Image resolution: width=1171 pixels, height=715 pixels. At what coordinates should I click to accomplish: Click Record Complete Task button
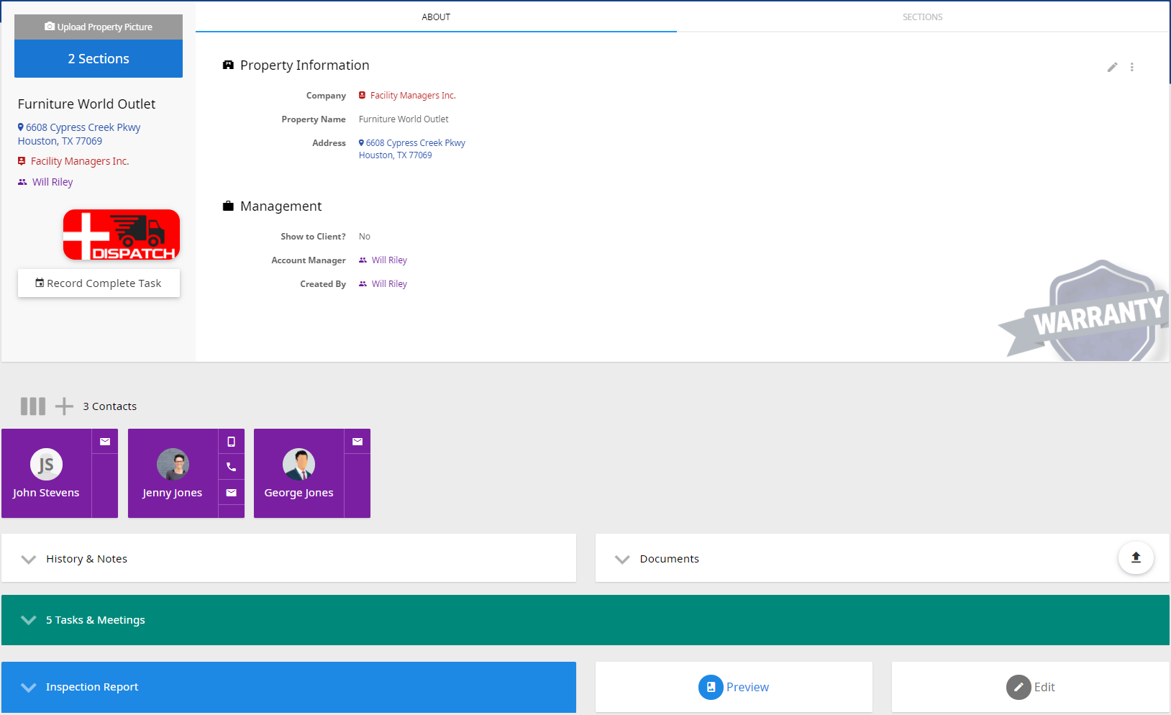(99, 283)
